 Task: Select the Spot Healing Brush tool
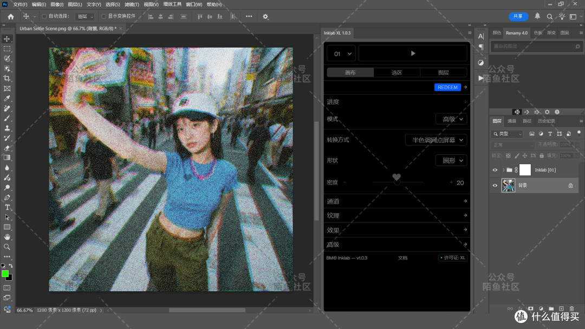click(x=7, y=108)
